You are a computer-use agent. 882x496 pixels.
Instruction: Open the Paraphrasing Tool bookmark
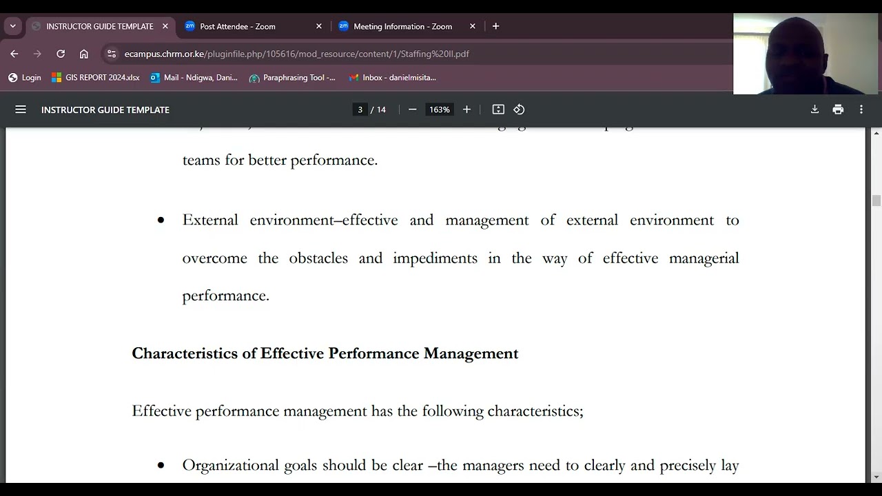[x=292, y=78]
